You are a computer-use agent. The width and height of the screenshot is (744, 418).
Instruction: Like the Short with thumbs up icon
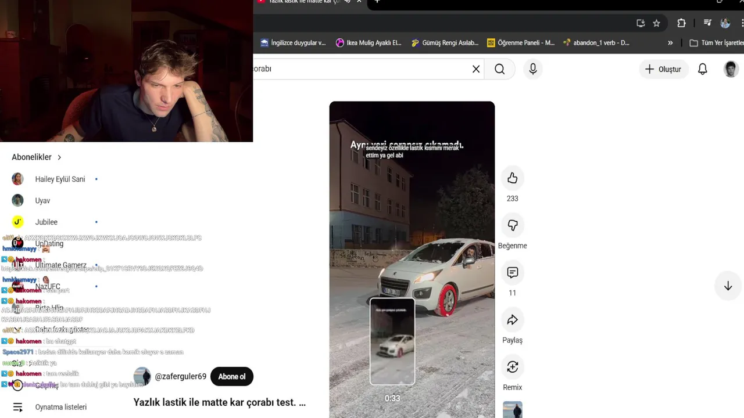[512, 178]
